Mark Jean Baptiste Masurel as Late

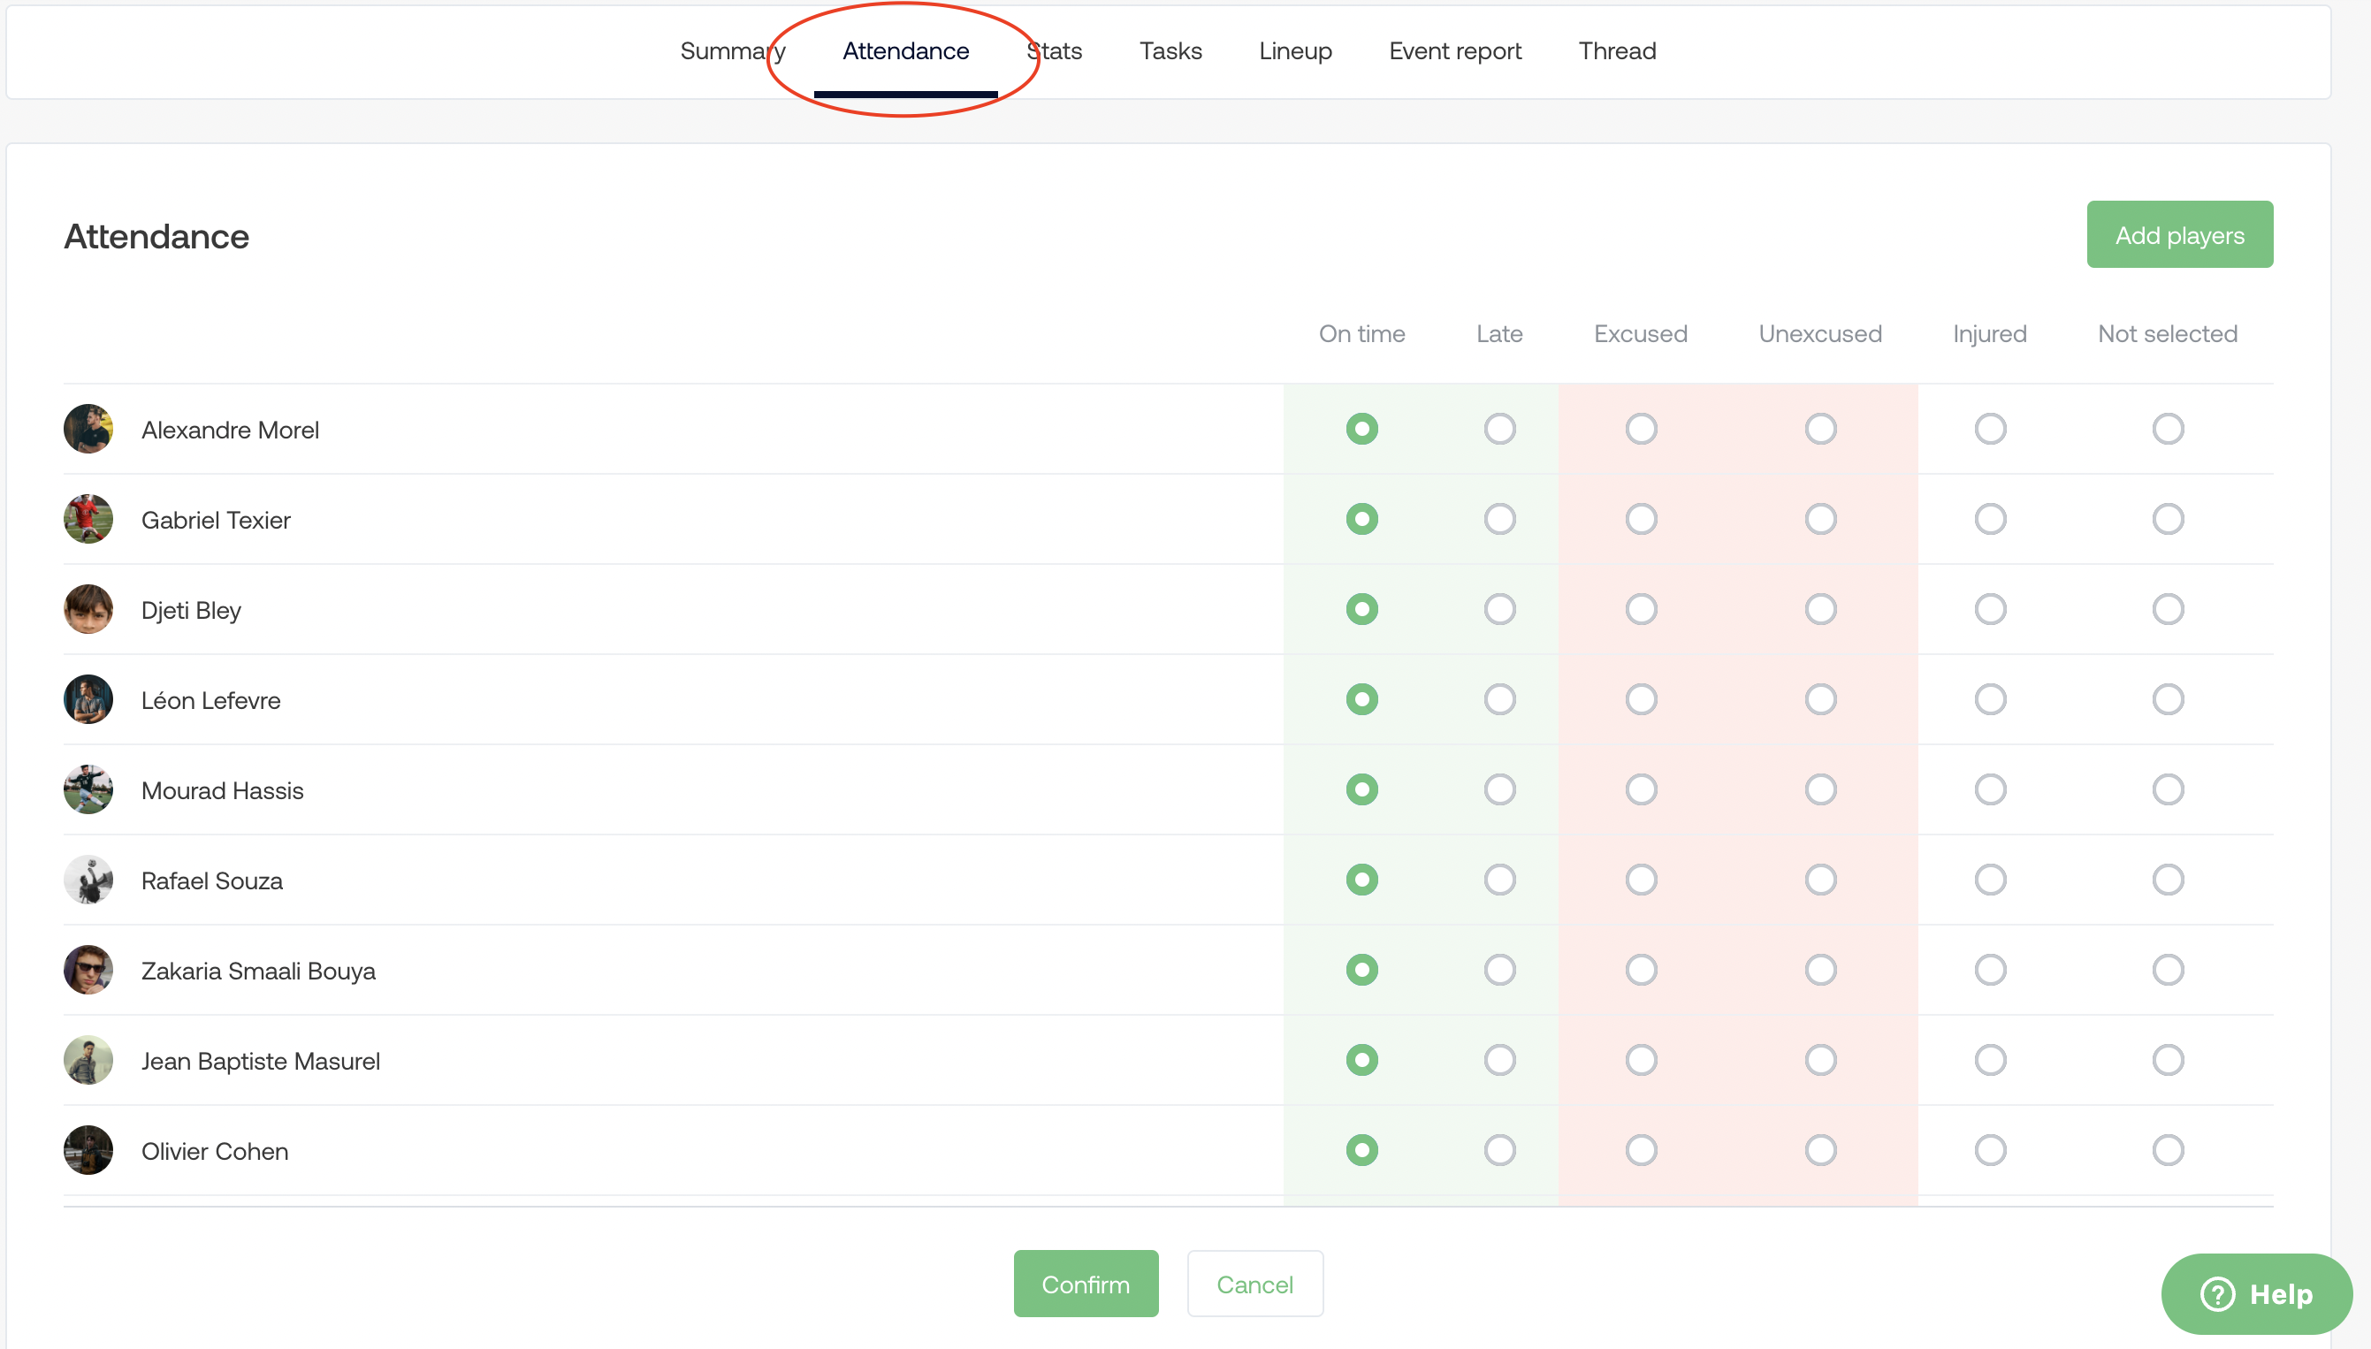[1499, 1060]
